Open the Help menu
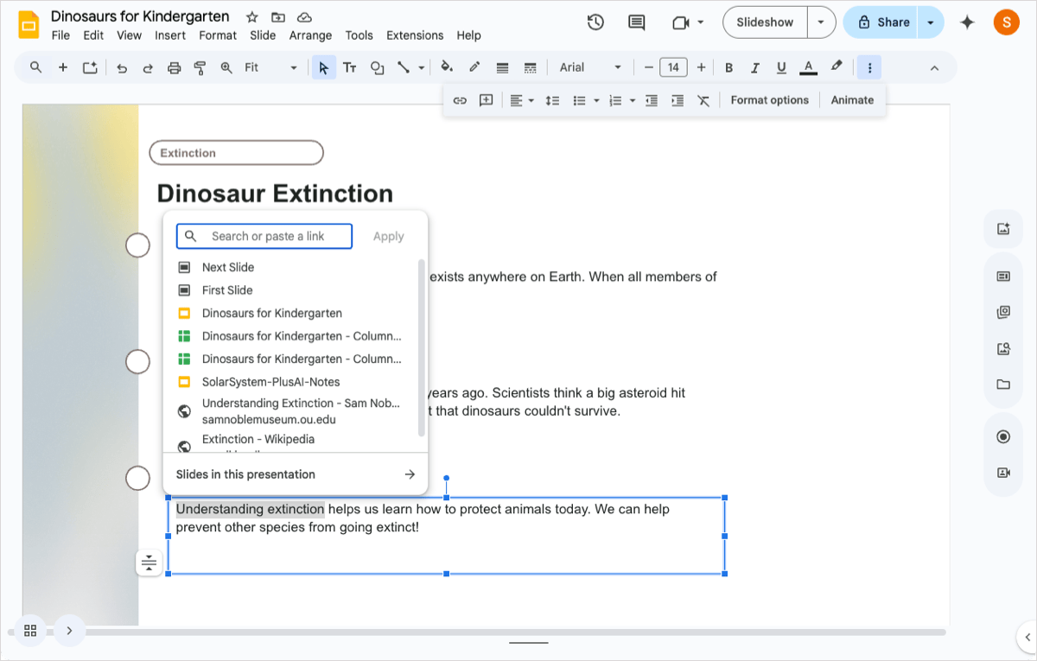The image size is (1037, 661). [x=468, y=35]
